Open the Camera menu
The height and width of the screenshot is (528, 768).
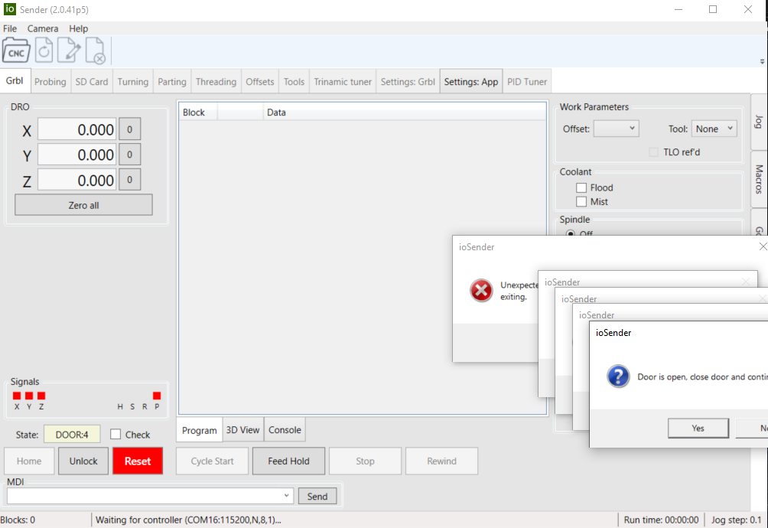pyautogui.click(x=43, y=28)
